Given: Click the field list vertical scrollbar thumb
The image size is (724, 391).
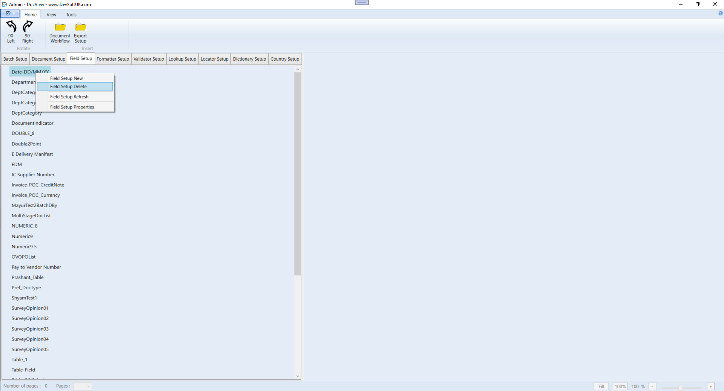Looking at the screenshot, I should (x=298, y=174).
